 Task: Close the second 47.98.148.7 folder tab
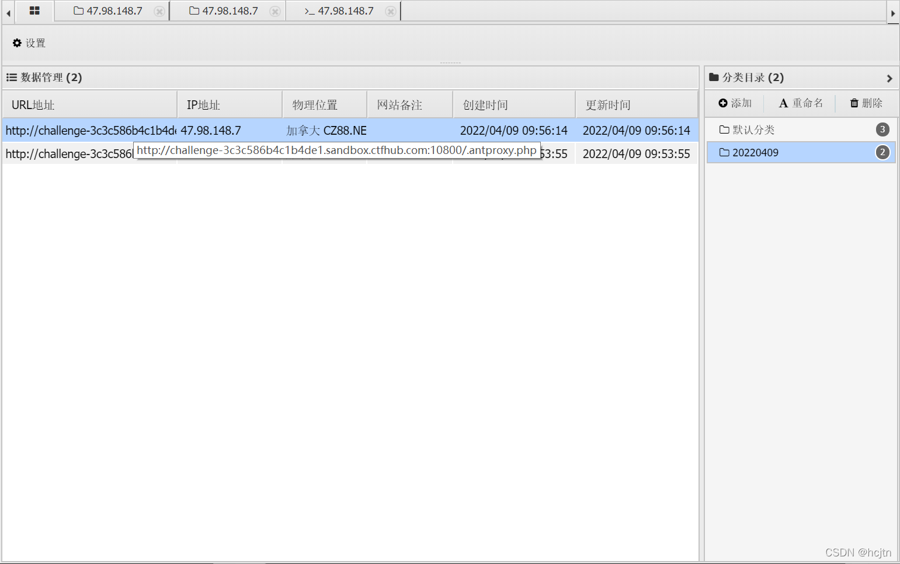275,11
